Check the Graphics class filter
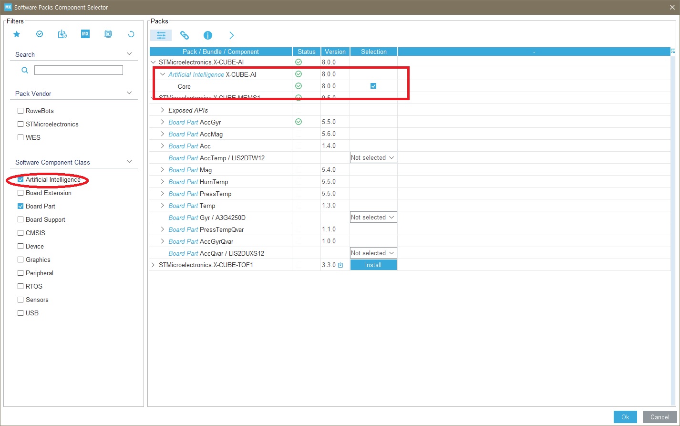 coord(21,260)
